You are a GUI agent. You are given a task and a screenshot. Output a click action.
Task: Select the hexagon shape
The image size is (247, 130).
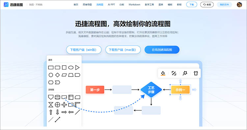[51, 82]
